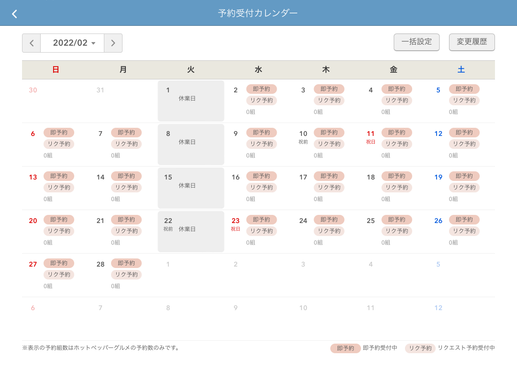Click the 即予約 badge on February 14

tap(126, 176)
